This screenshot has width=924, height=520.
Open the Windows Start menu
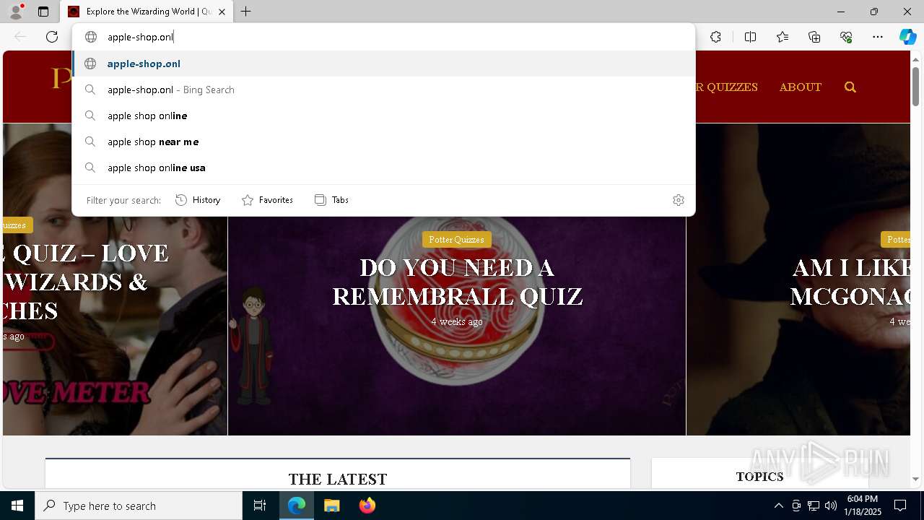(x=17, y=506)
